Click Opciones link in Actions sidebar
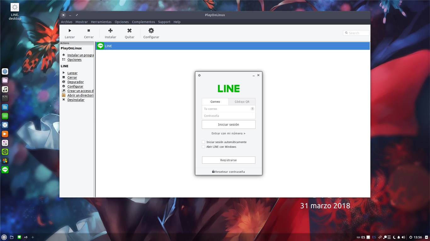 (x=74, y=60)
